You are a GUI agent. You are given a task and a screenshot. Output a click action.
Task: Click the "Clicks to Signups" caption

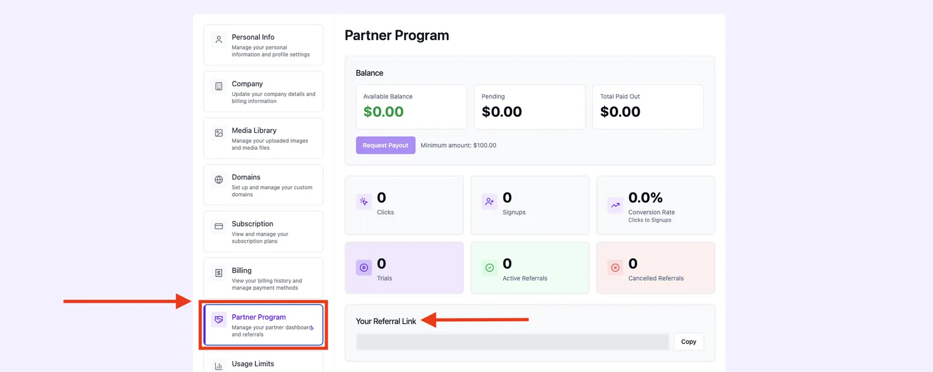(650, 220)
